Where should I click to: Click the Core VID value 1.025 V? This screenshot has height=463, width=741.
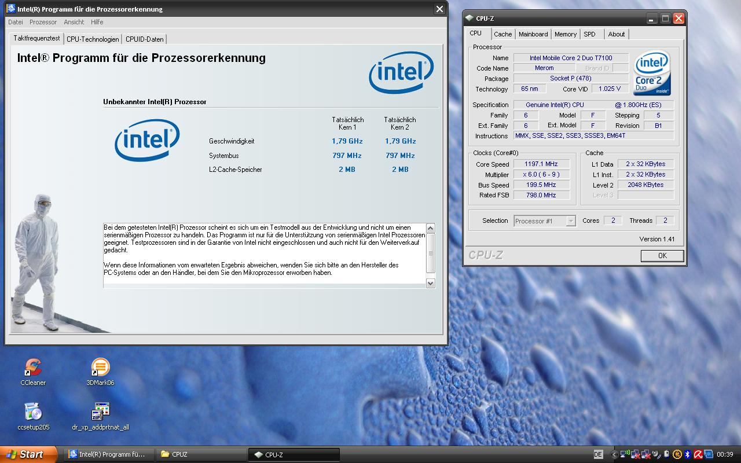click(610, 89)
